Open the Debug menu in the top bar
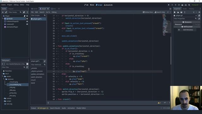Screen dimensions: 202x114 16,5
